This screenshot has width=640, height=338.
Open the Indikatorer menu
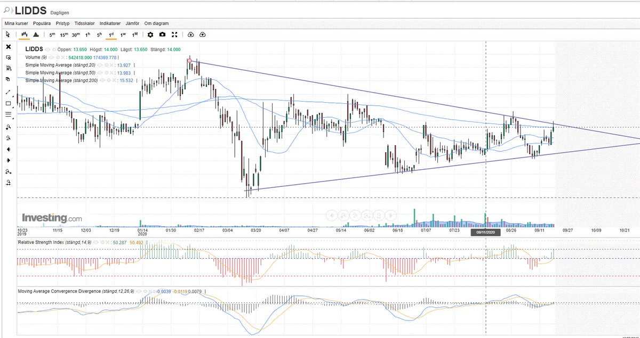pos(110,23)
